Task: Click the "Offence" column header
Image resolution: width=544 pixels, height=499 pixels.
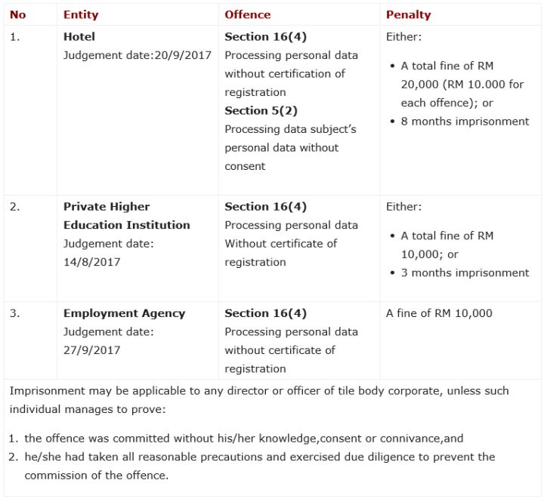Action: coord(247,14)
